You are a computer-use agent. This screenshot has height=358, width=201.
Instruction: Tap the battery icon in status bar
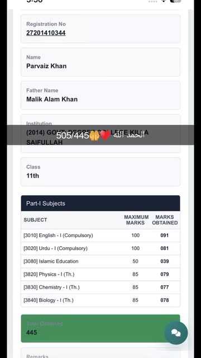pos(175,1)
